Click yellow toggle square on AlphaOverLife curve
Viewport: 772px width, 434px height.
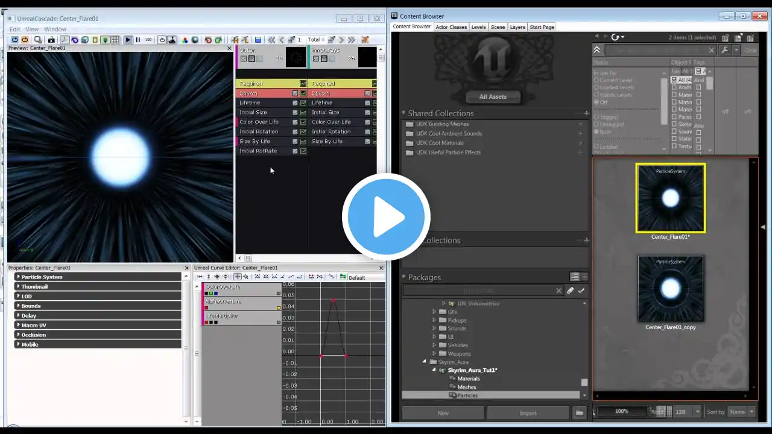[279, 308]
